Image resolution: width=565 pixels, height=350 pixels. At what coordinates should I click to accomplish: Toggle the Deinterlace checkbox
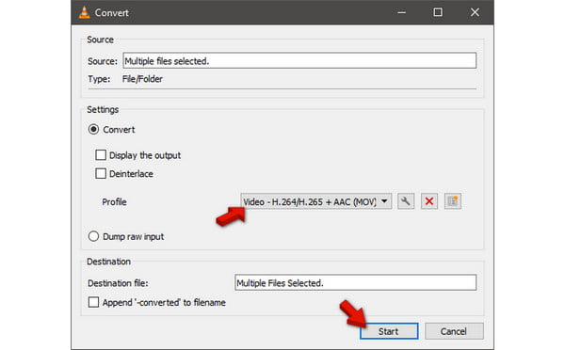(x=101, y=173)
